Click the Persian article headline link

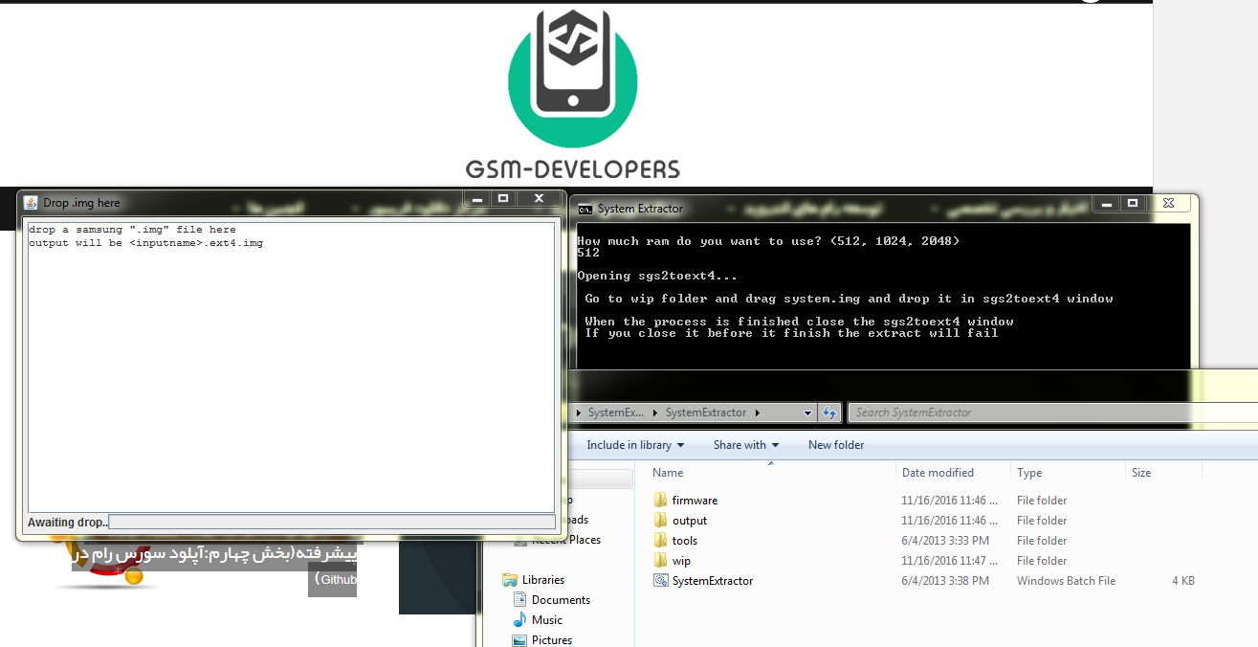click(214, 555)
